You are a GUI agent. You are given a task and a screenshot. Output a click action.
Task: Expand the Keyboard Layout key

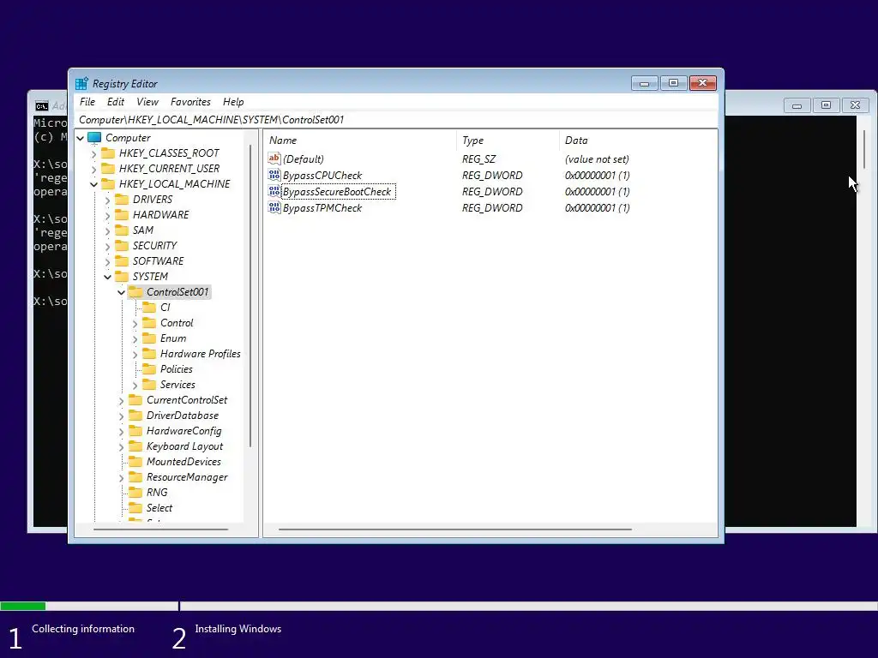pos(121,446)
